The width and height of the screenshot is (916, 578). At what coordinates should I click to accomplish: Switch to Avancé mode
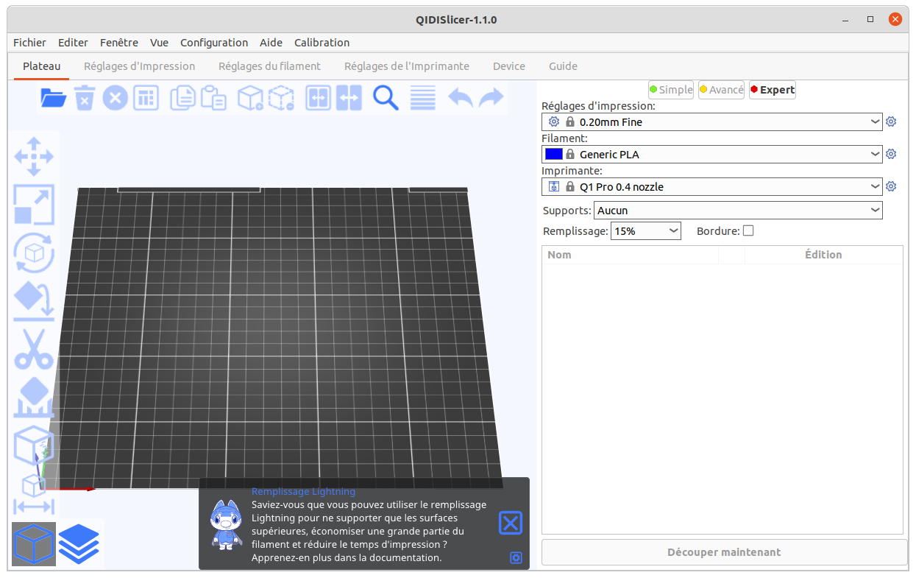coord(721,90)
